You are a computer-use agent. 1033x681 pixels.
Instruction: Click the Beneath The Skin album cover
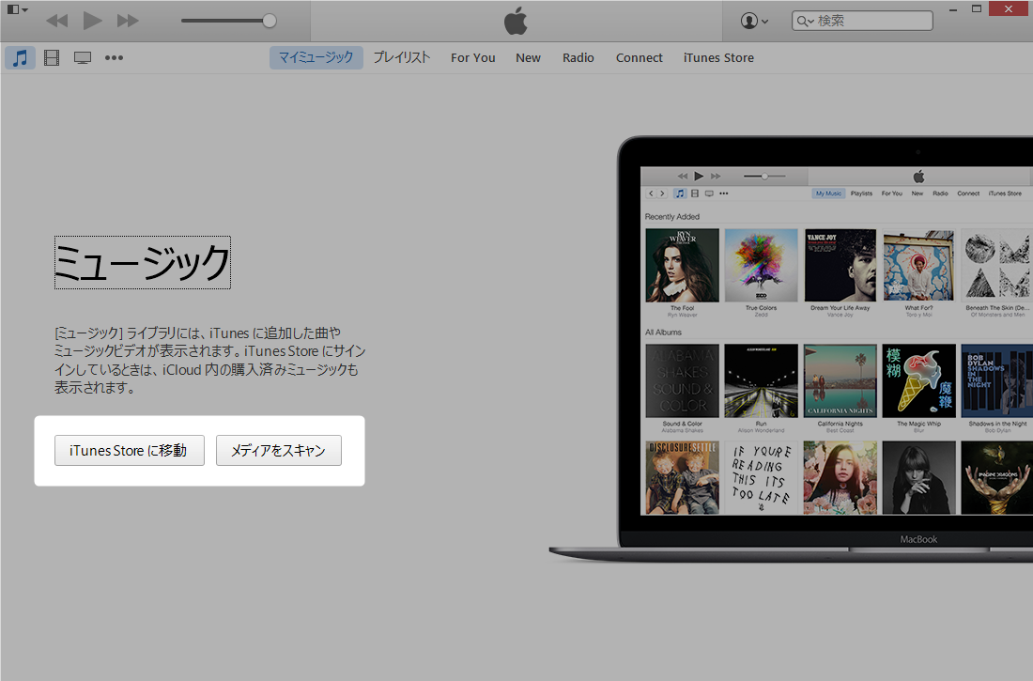tap(996, 266)
